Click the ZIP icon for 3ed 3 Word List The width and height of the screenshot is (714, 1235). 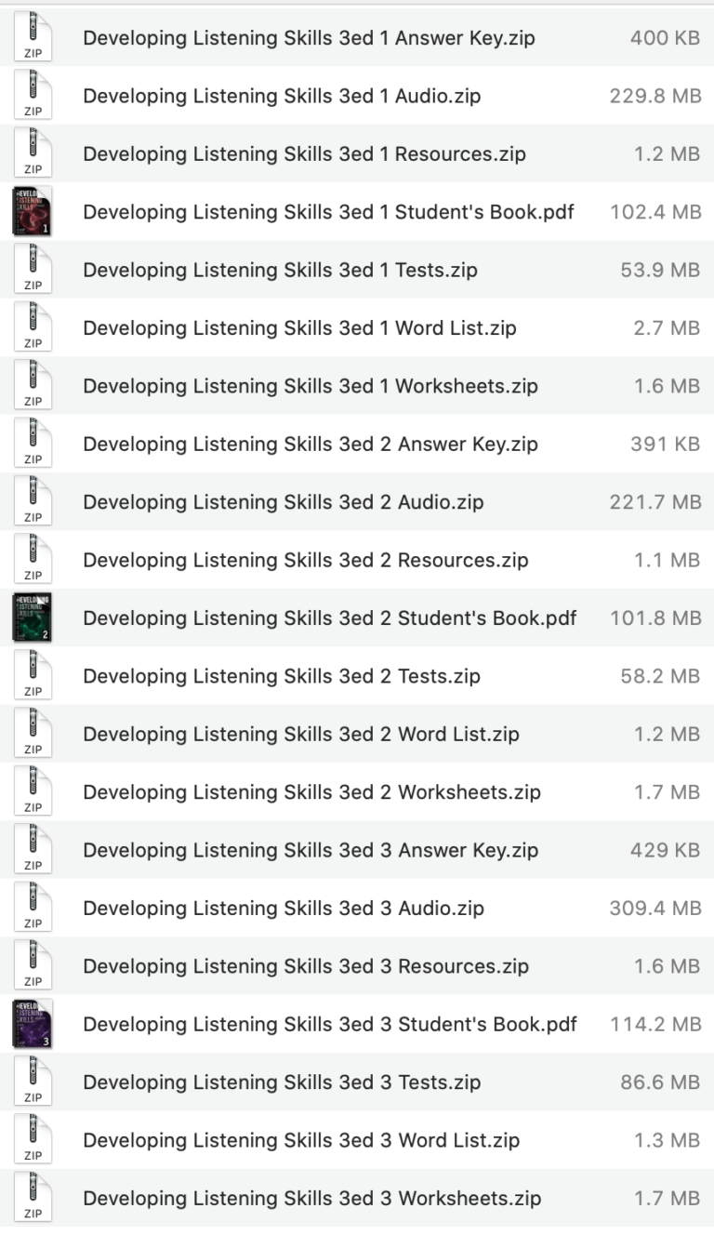tap(33, 1140)
